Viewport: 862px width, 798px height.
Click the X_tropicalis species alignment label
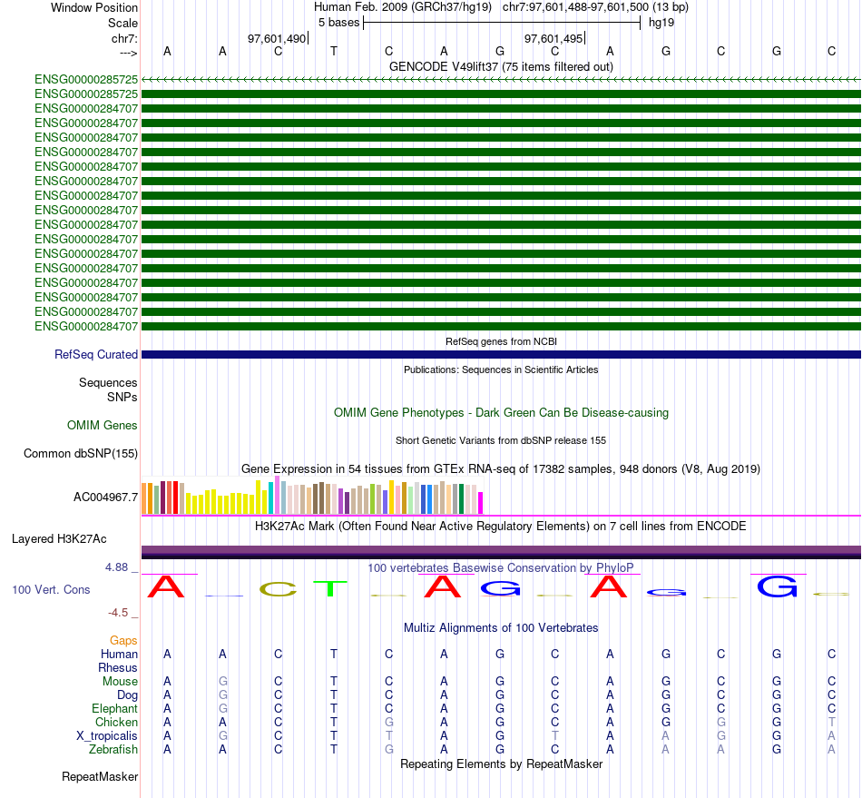click(x=107, y=736)
